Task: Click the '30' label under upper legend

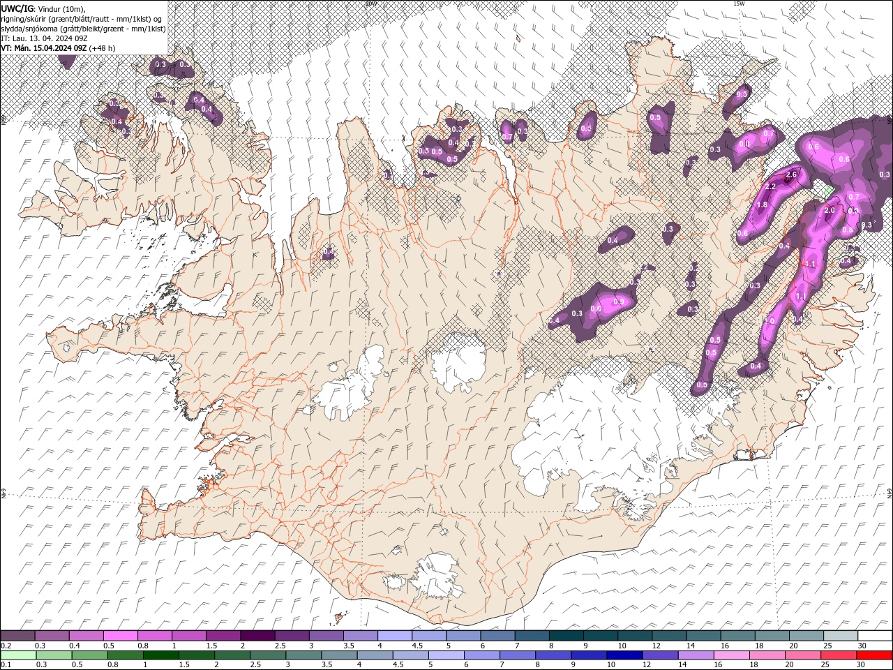Action: click(x=862, y=646)
